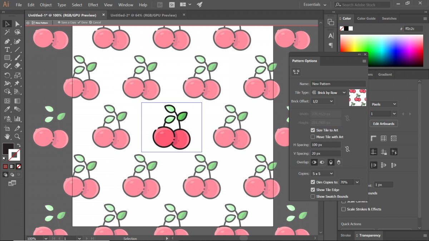Viewport: 429px width, 241px height.
Task: Click the Pattern Tile Tool icon
Action: point(296,72)
